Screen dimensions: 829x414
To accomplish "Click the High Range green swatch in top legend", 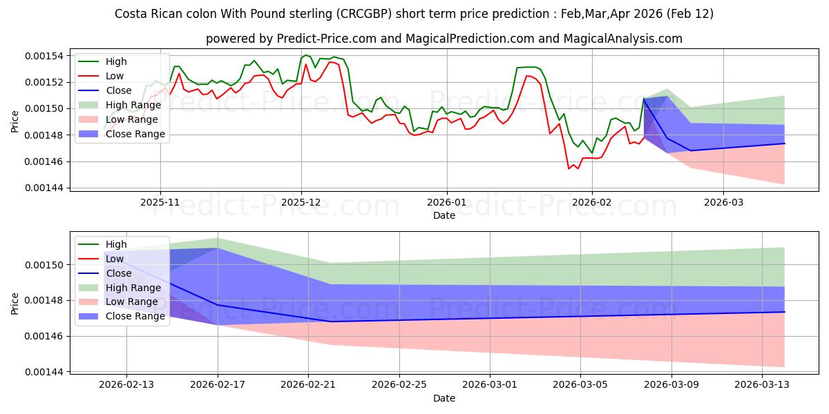I will pos(90,105).
